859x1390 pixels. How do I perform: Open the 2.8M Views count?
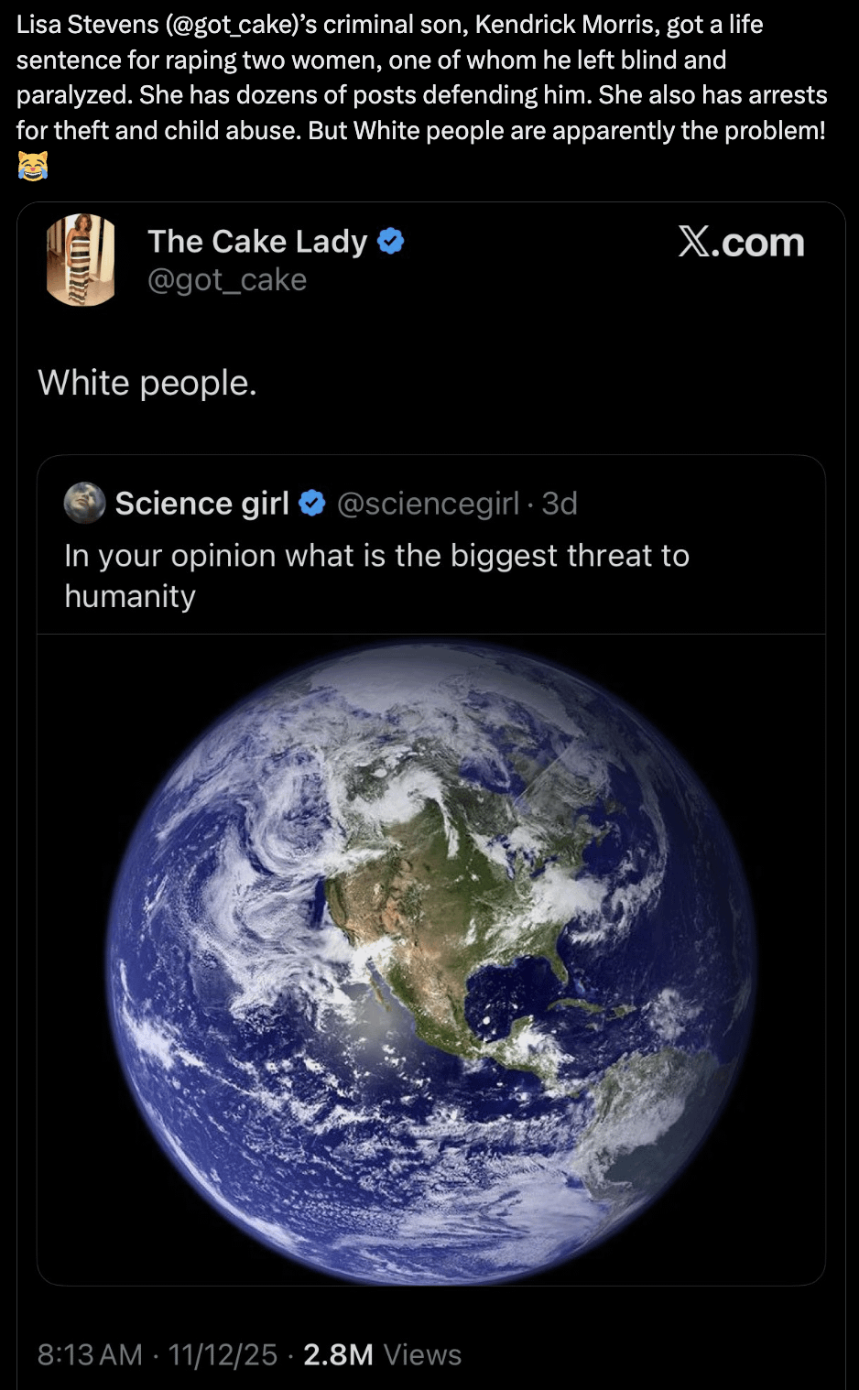pos(382,1354)
